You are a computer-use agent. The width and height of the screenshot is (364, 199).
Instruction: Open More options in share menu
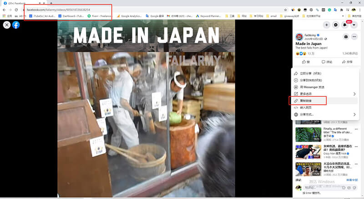(325, 94)
